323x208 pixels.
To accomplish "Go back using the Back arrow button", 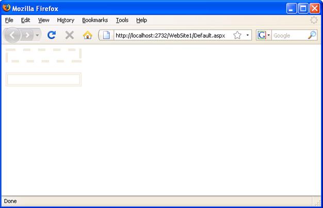I will click(12, 35).
